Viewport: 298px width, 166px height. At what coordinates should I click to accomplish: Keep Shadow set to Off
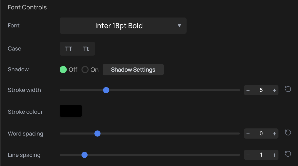pyautogui.click(x=63, y=69)
